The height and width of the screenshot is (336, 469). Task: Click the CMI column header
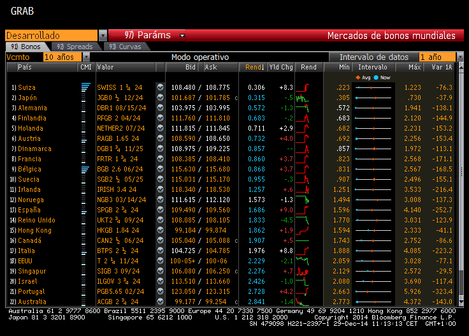coord(86,68)
